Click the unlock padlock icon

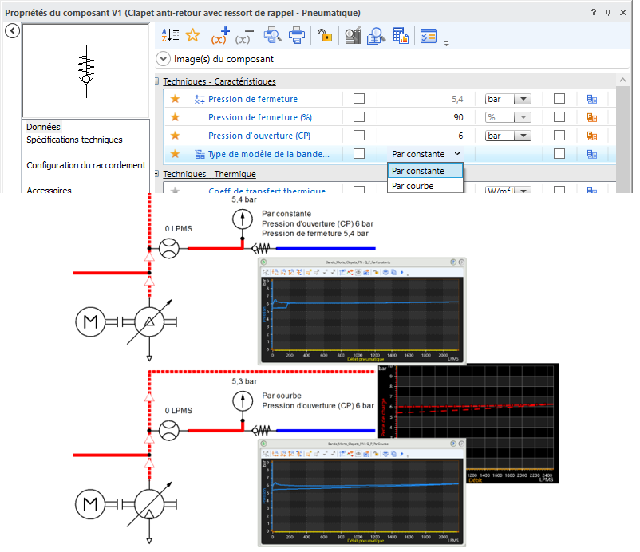click(x=325, y=35)
